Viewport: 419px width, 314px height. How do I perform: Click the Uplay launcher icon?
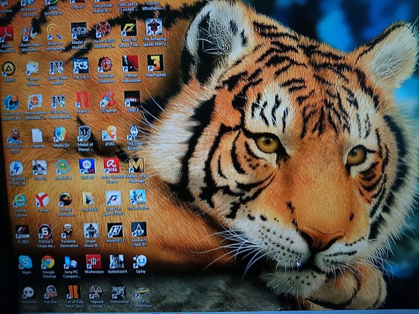140,261
